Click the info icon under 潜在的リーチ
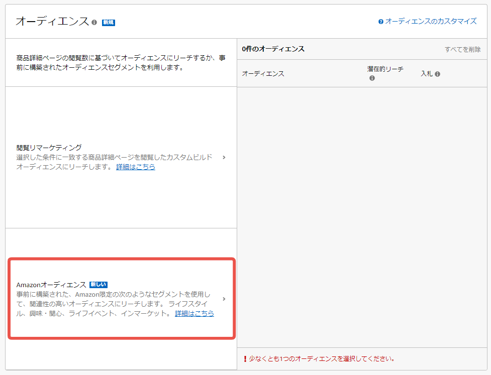 372,78
